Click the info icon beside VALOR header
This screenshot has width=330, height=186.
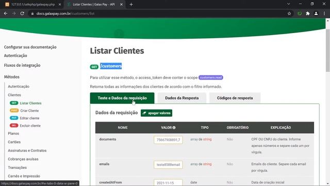click(x=174, y=128)
